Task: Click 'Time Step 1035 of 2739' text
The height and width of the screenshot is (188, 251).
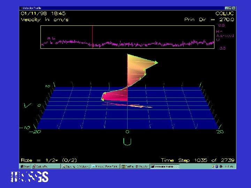Action: click(x=198, y=160)
